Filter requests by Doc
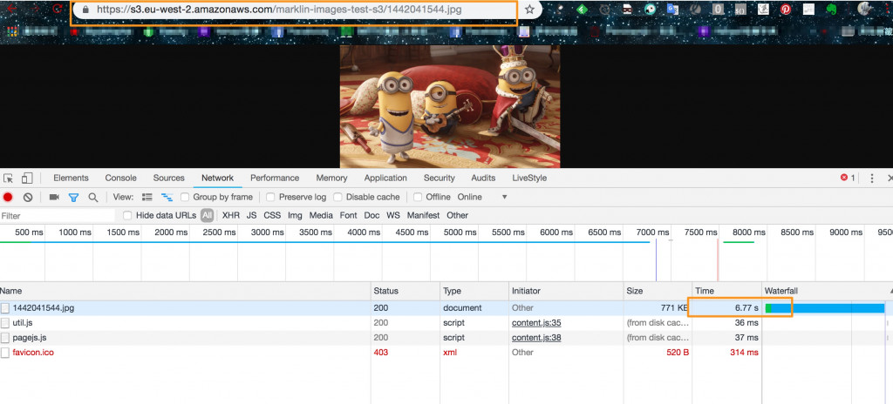The width and height of the screenshot is (893, 404). [372, 215]
